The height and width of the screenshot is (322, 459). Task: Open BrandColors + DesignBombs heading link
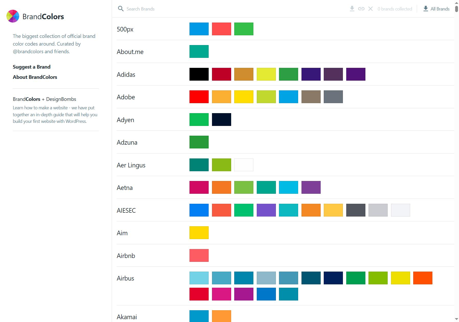click(44, 99)
